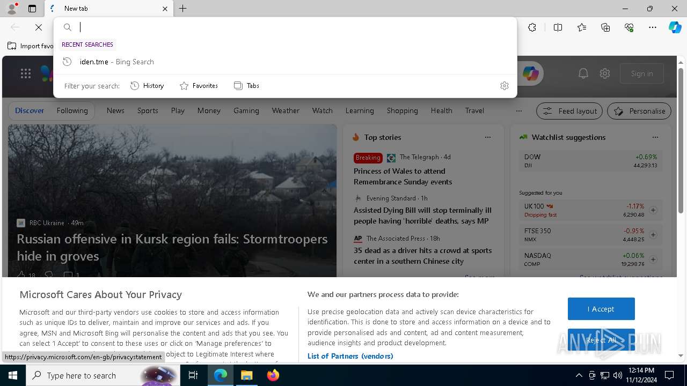Image resolution: width=687 pixels, height=386 pixels.
Task: Open 35 dead sports center story
Action: pos(423,256)
